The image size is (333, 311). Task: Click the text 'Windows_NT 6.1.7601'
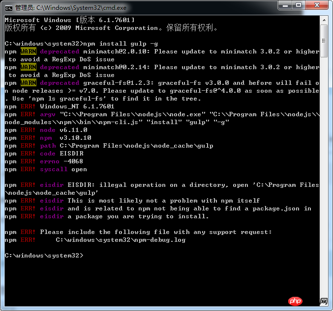[x=77, y=106]
